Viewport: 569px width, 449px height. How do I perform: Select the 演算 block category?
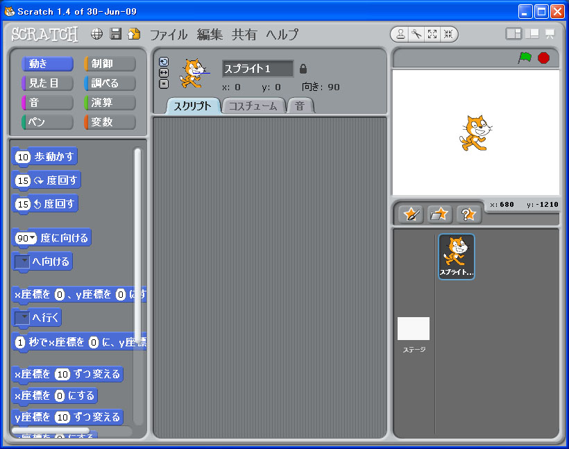pos(110,102)
